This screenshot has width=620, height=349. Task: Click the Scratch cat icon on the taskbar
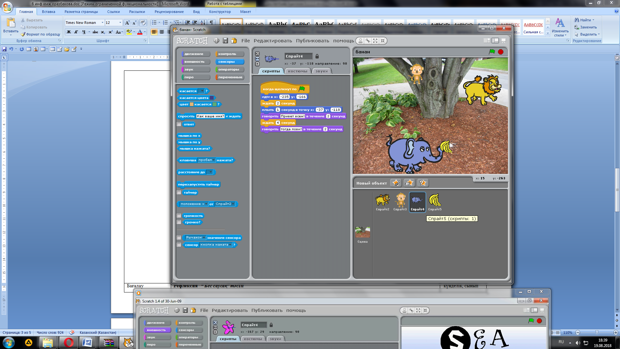tap(129, 343)
